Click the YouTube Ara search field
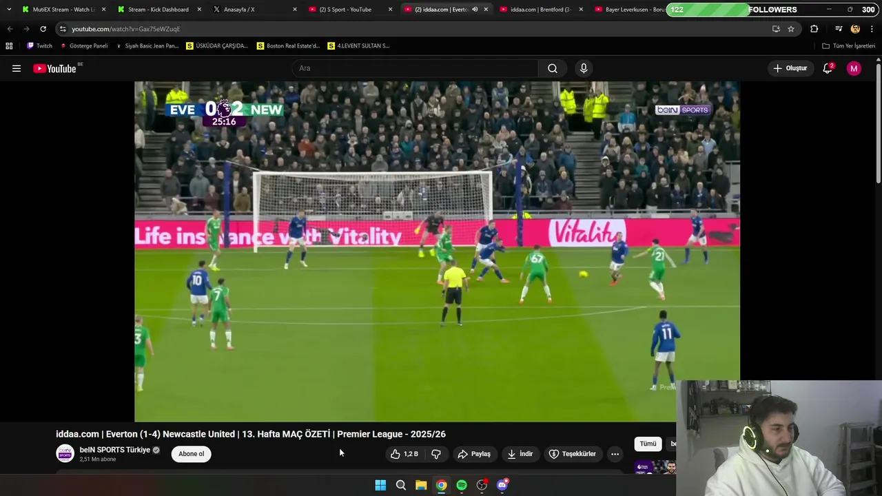Viewport: 882px width, 496px height. coord(416,68)
